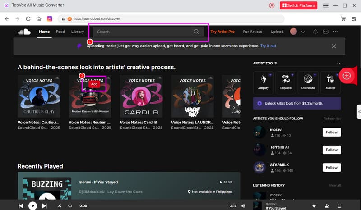Open the Voice Notes: Cardi B cover
The image size is (361, 210).
(x=141, y=96)
